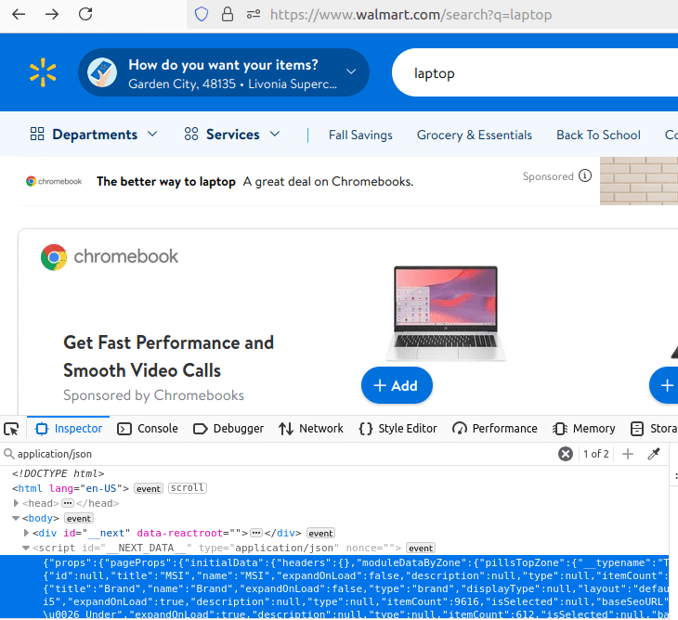Click the event badge on html element

coord(149,488)
